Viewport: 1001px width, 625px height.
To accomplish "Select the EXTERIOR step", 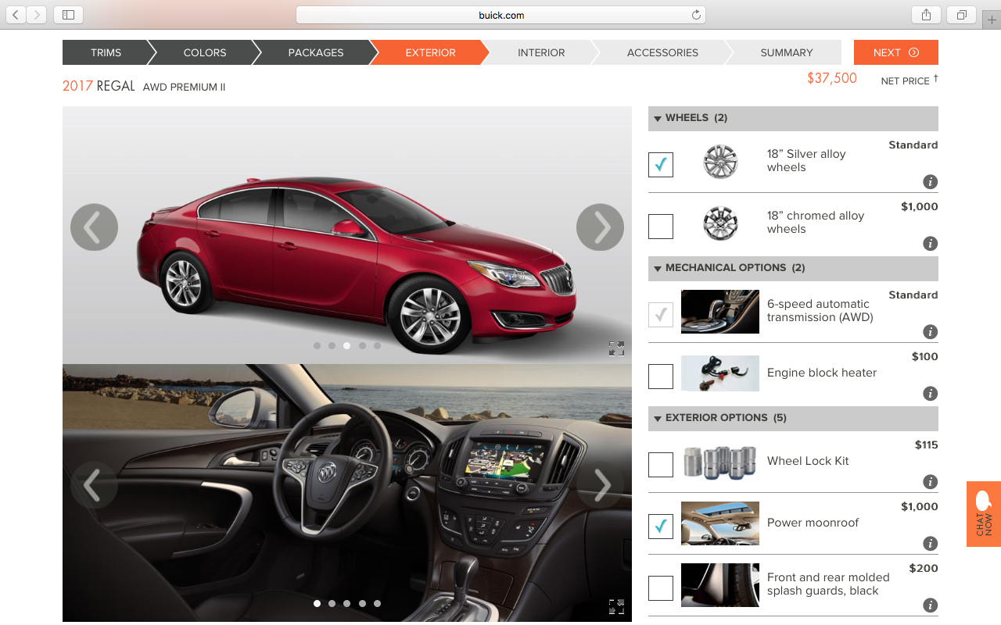I will click(x=430, y=52).
